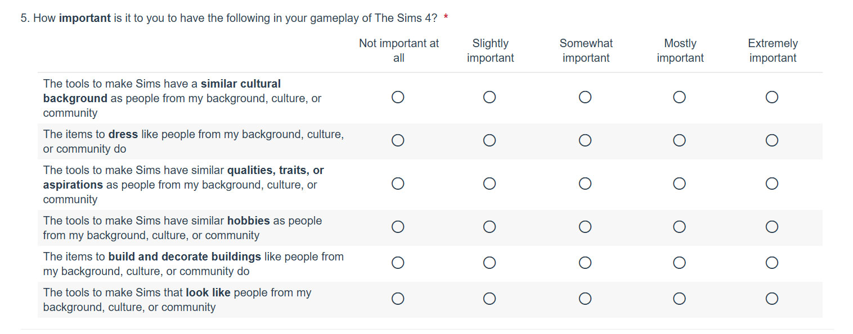Pick 'Extremely important' for similar hobbies
The image size is (853, 334).
pyautogui.click(x=772, y=227)
